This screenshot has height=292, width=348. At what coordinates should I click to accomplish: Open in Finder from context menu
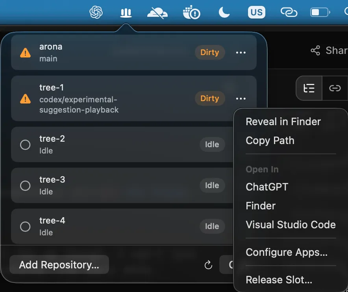261,206
